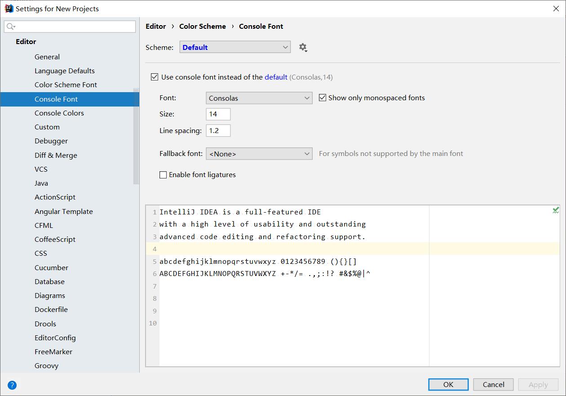Click the search magnifier icon
This screenshot has height=396, width=566.
pyautogui.click(x=10, y=27)
